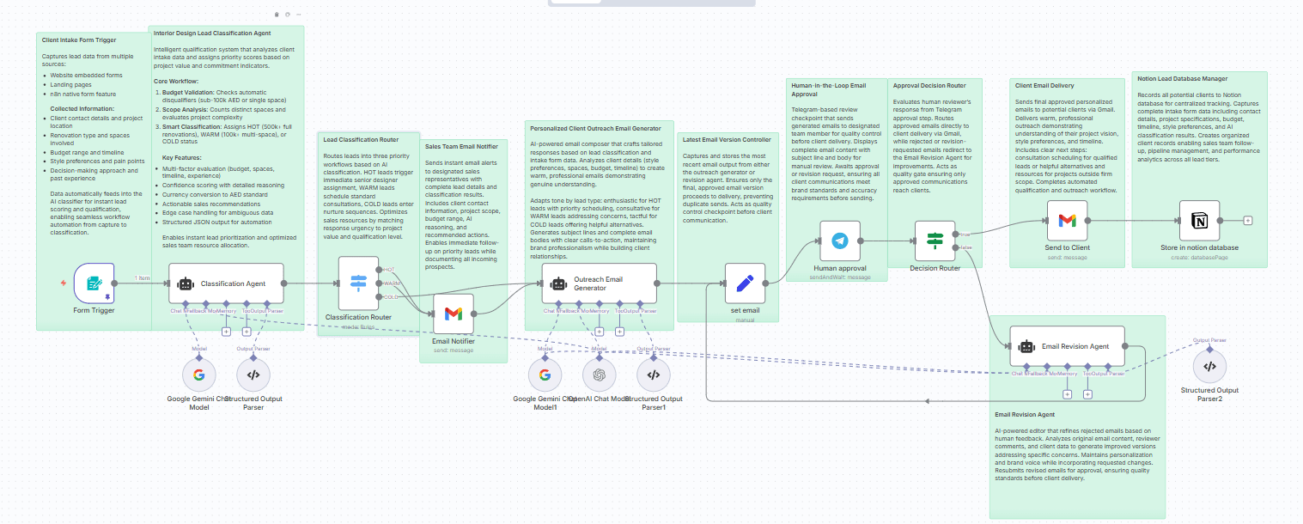Add Memory to the Classification Agent via plus
Image resolution: width=1303 pixels, height=524 pixels.
tap(226, 331)
